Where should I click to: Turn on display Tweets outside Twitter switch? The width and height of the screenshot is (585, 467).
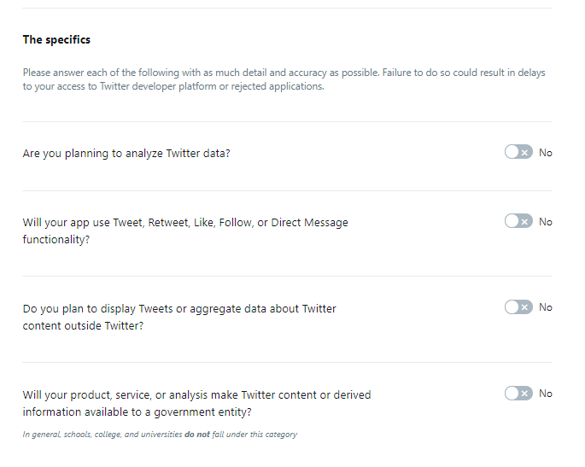tap(518, 306)
